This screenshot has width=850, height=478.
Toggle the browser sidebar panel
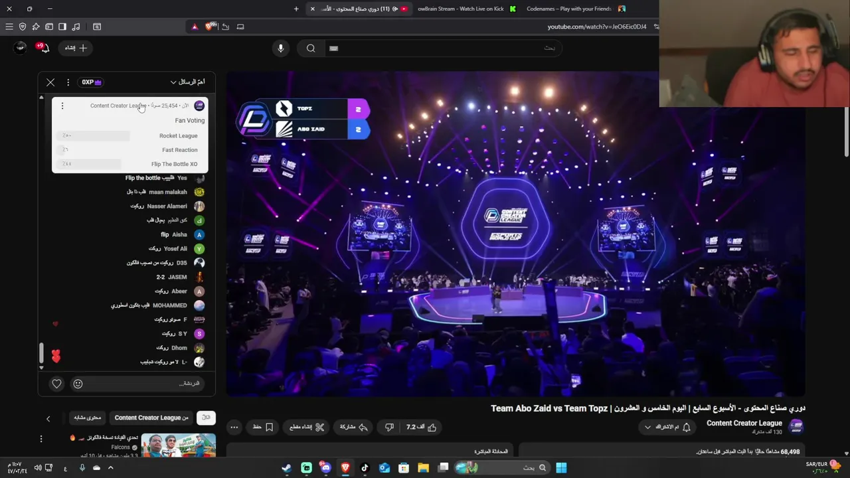point(62,27)
